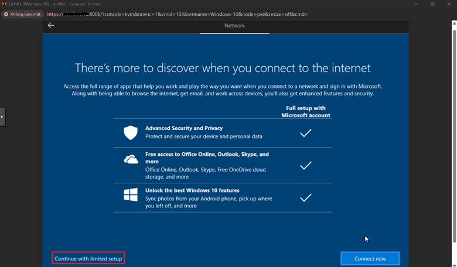Click checkmark for Unlock best Windows 10 features

pos(305,198)
